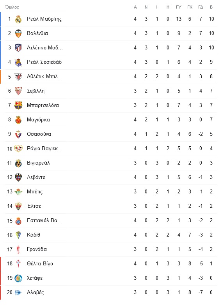Click the Real Betis crest
The width and height of the screenshot is (222, 307).
pyautogui.click(x=18, y=192)
